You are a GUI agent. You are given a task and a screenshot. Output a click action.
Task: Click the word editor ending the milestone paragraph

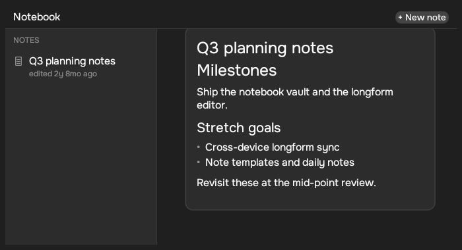pyautogui.click(x=212, y=105)
